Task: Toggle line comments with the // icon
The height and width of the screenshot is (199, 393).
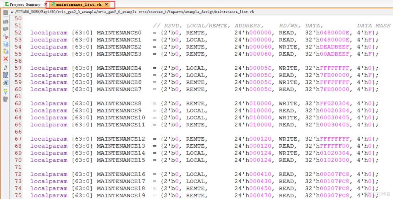Action: tap(6, 68)
